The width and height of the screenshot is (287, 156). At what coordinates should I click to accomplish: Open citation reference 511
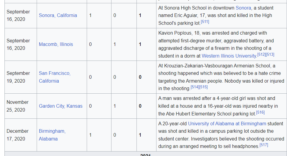[x=205, y=22]
